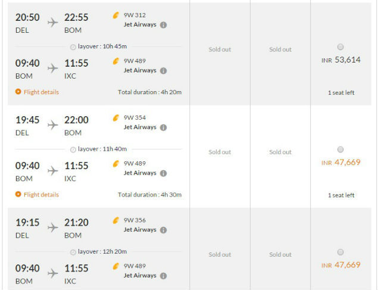Click the 9W 312 flight number
This screenshot has width=378, height=290.
tap(135, 15)
